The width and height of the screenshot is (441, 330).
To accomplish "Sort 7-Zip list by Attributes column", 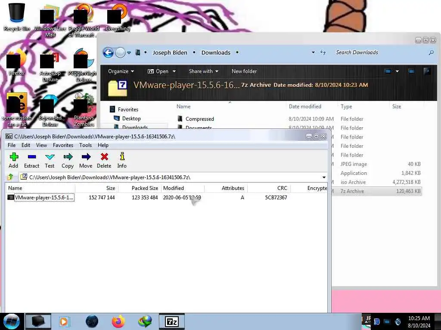I will [x=226, y=188].
